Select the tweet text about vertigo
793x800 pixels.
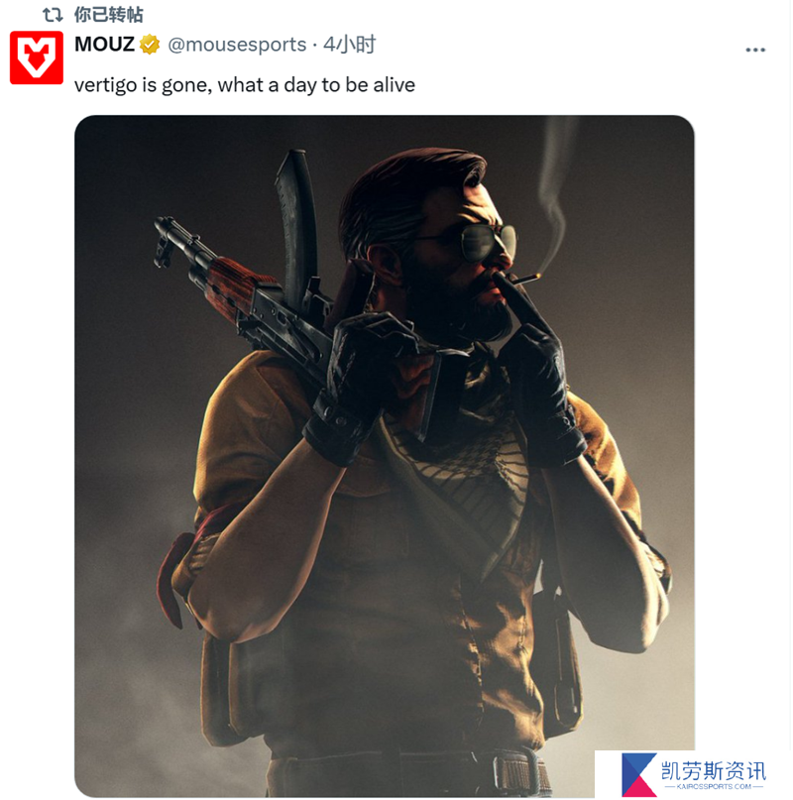point(245,85)
